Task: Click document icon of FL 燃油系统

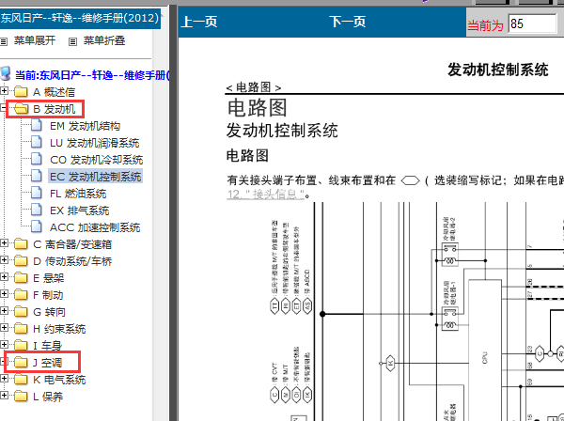Action: (37, 193)
